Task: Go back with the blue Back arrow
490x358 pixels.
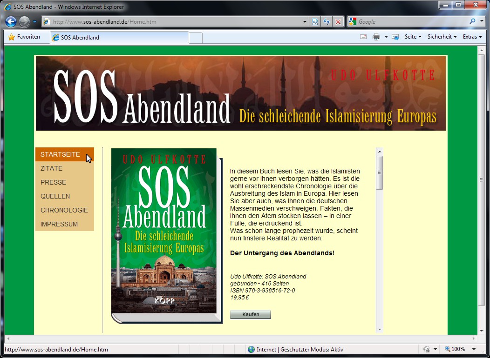Action: 11,22
